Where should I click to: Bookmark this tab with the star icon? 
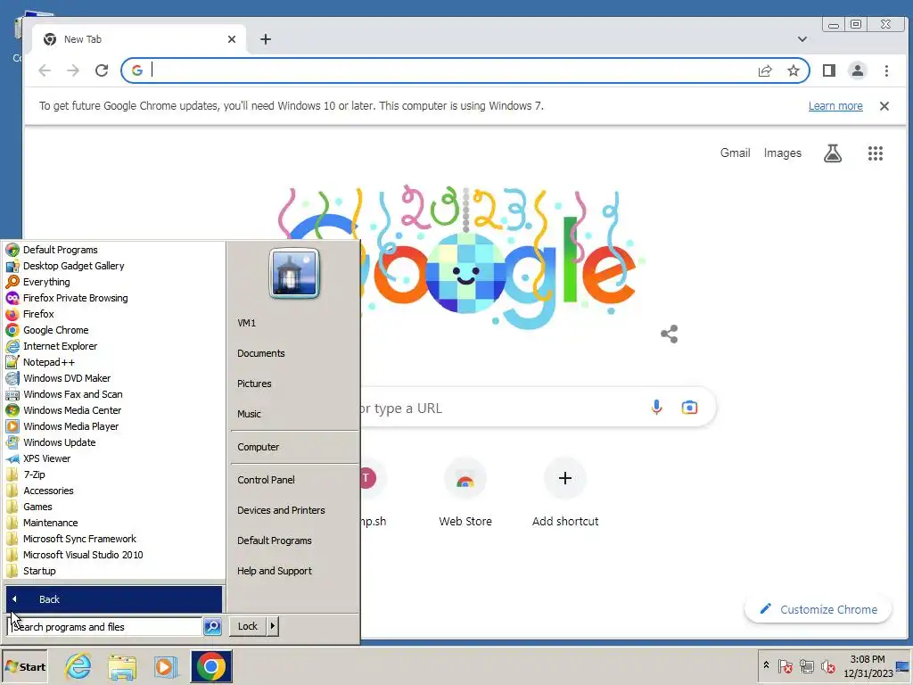(x=793, y=70)
